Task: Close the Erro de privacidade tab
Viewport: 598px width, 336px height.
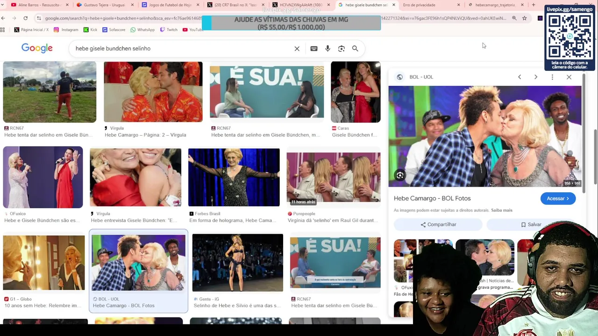Action: (x=458, y=5)
